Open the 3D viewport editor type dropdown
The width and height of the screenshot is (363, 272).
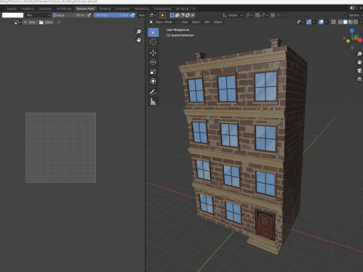[152, 15]
